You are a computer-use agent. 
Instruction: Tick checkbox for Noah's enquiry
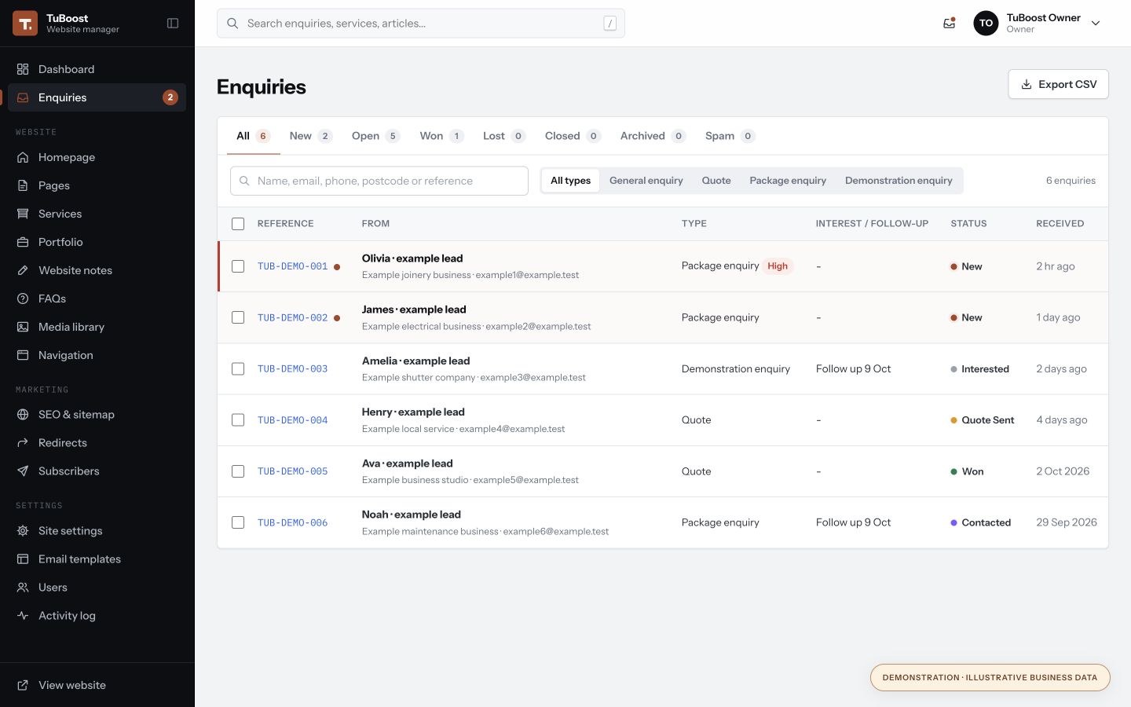238,522
